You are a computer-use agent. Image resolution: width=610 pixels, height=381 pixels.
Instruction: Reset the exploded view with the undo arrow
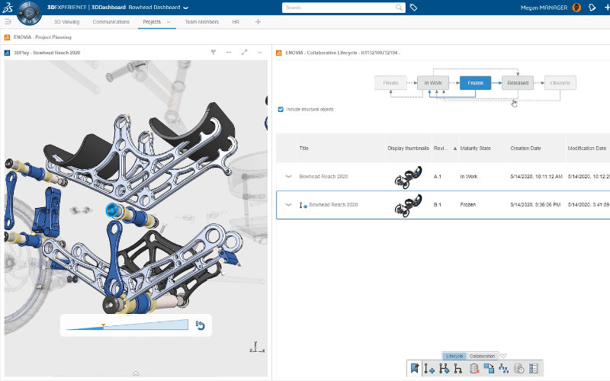(x=201, y=325)
